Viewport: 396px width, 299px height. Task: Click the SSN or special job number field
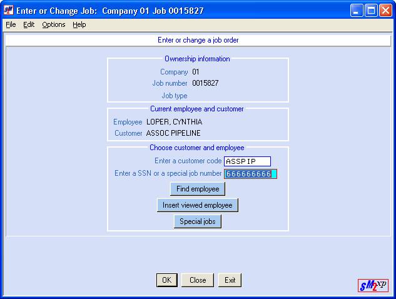pos(250,174)
